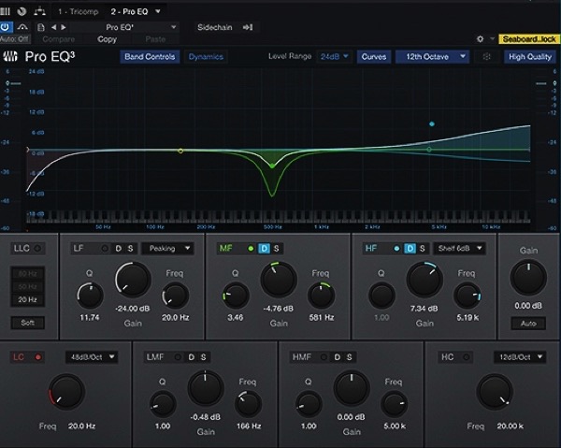The image size is (561, 448).
Task: Click the sidechain input arrow icon
Action: (x=248, y=27)
